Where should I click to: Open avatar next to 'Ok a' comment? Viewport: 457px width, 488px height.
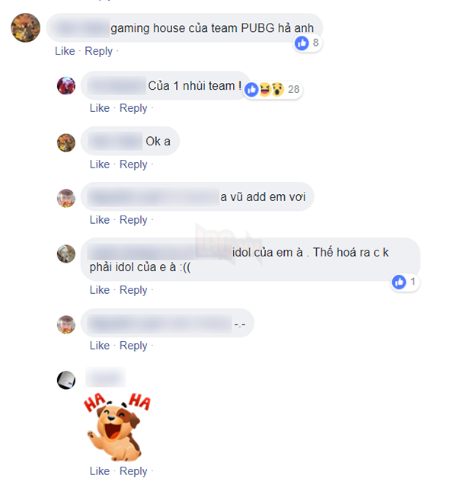tap(66, 142)
